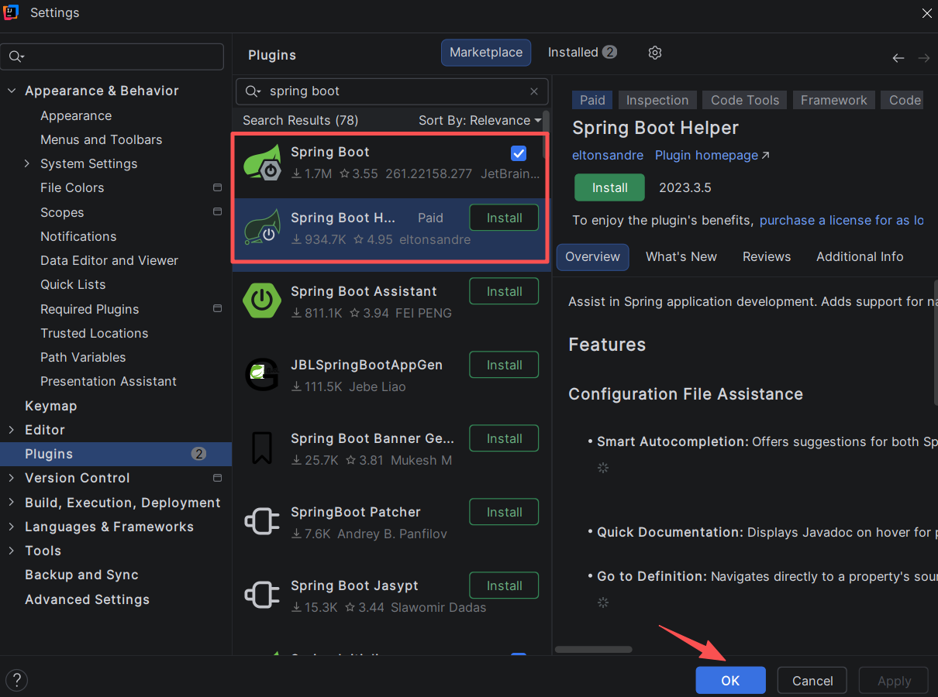Click the Plugins update count badge
The width and height of the screenshot is (938, 697).
198,454
